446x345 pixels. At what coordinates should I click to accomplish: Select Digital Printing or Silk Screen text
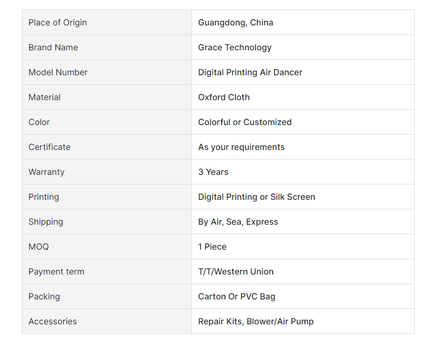pos(257,197)
